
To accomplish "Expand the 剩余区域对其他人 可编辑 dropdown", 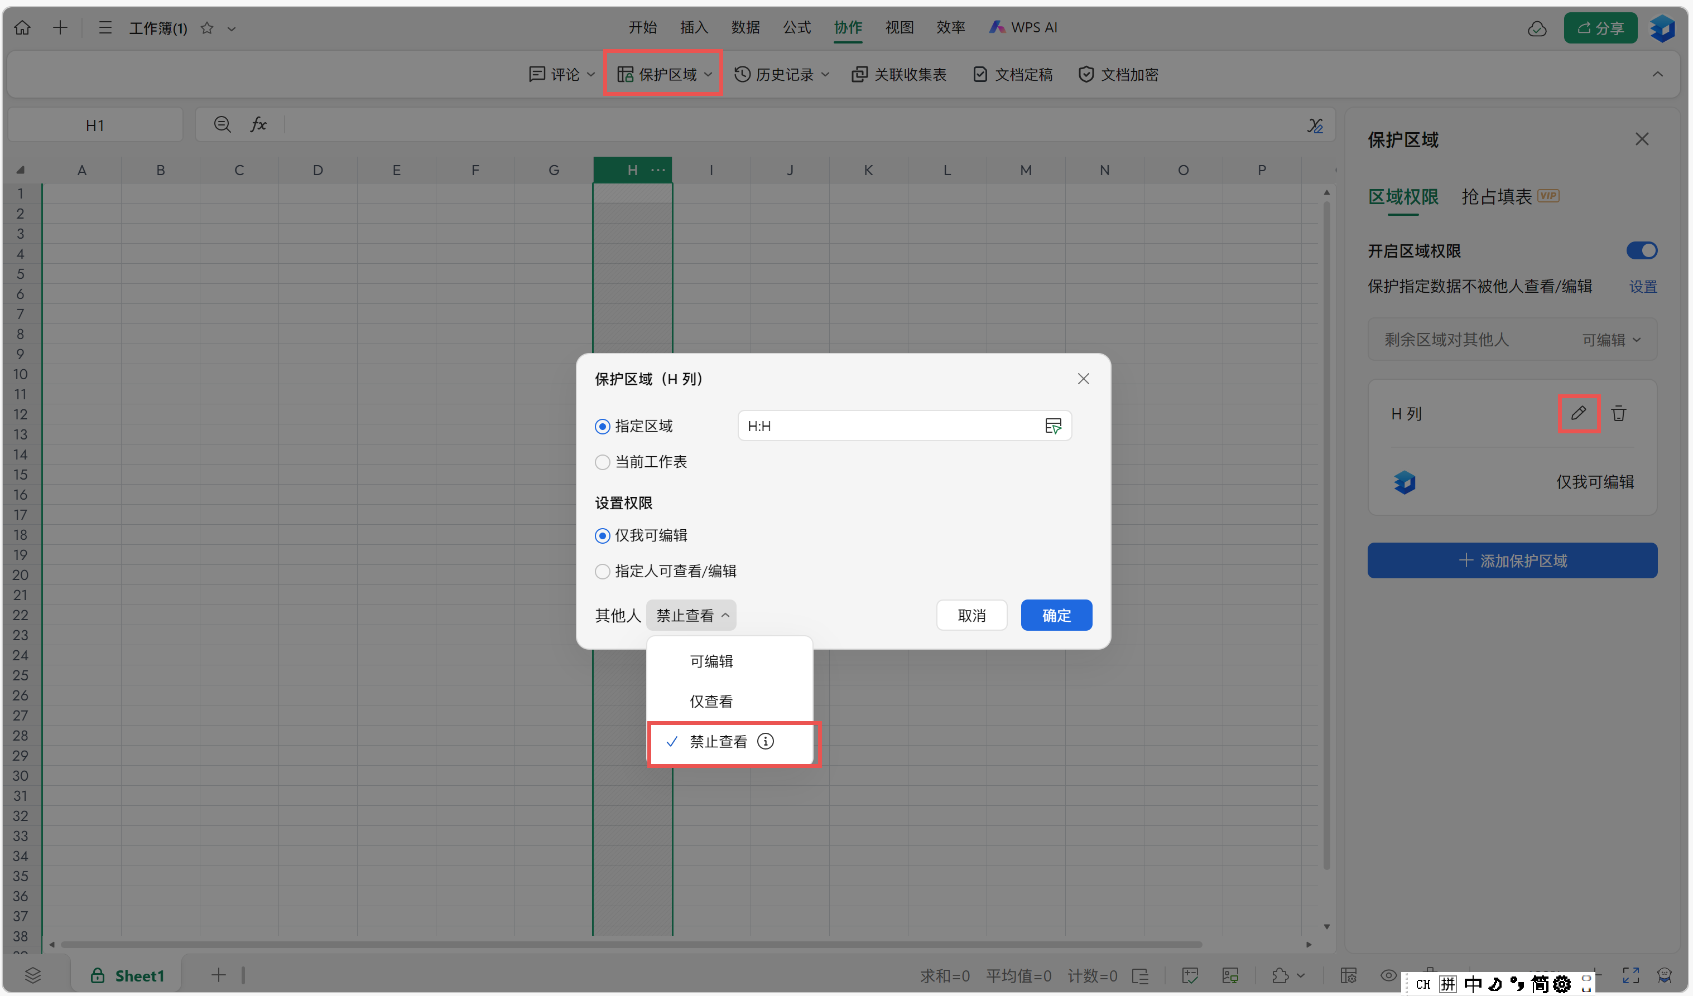I will click(1610, 340).
